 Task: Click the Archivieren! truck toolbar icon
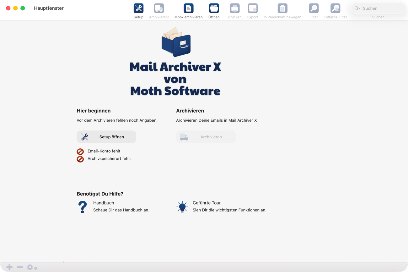pos(159,8)
